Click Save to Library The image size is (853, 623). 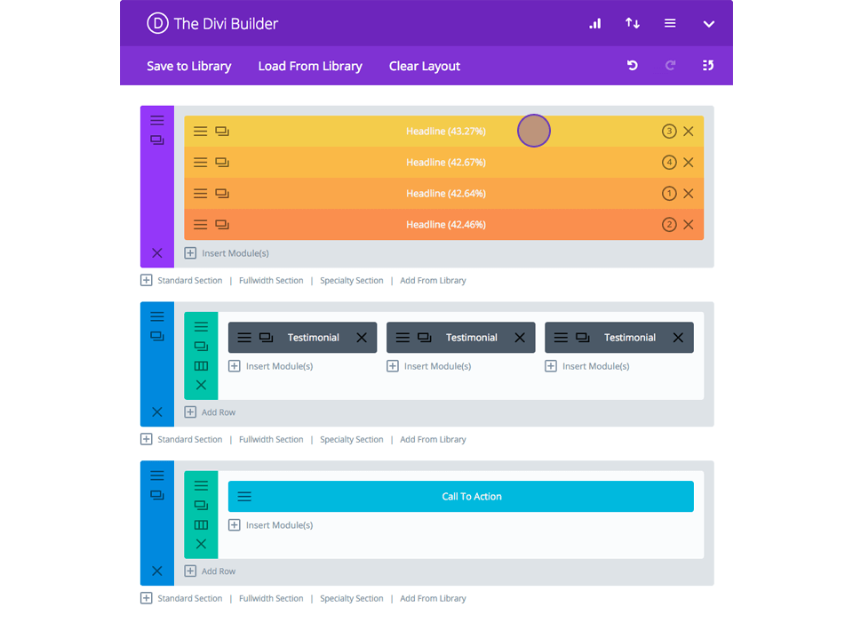point(189,65)
